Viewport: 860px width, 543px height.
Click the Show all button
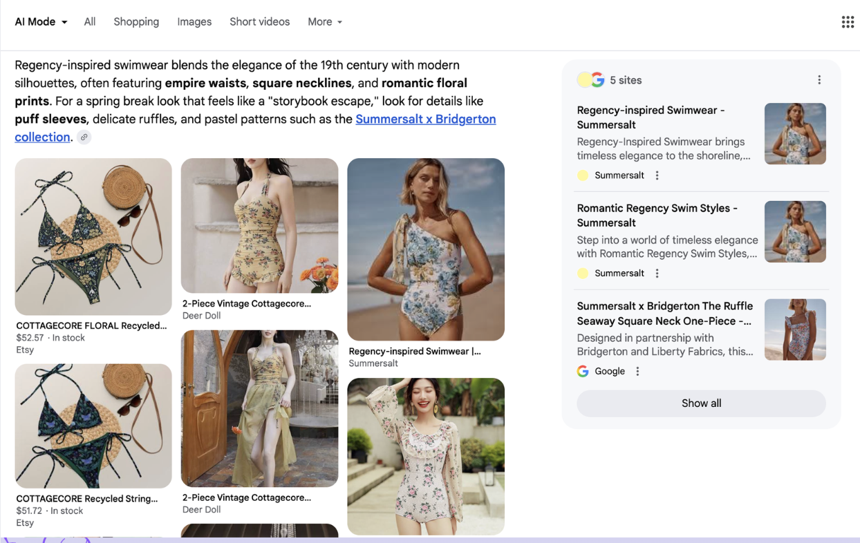pos(701,403)
